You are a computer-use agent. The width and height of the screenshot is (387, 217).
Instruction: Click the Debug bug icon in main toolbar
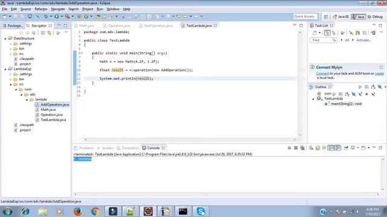point(46,16)
